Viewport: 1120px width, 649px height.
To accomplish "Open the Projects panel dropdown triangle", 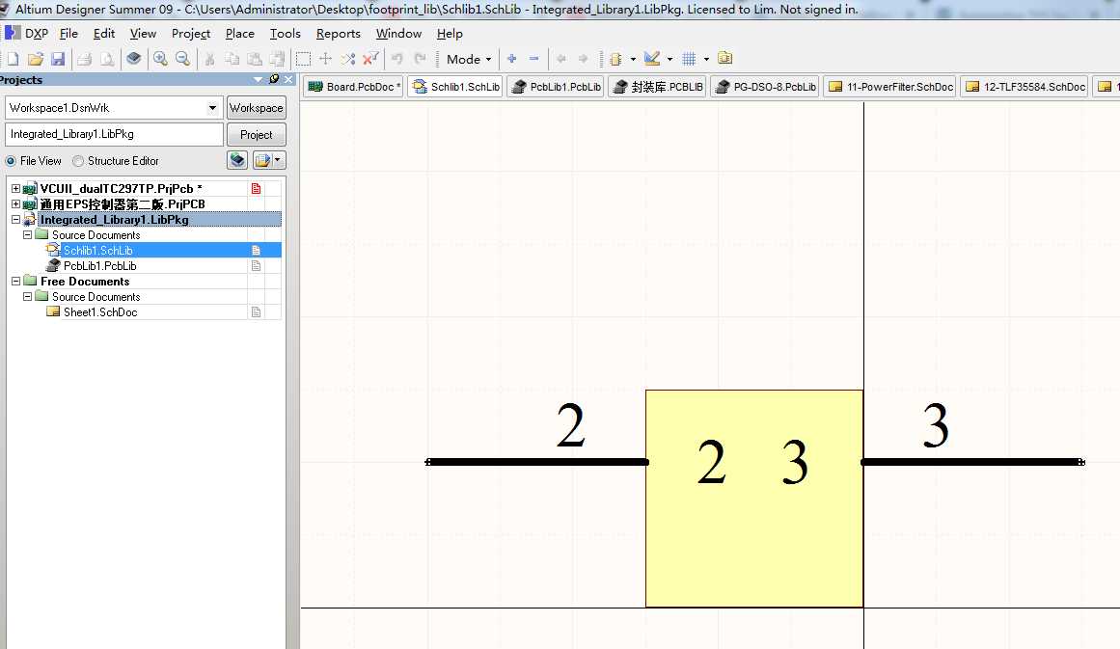I will click(258, 79).
